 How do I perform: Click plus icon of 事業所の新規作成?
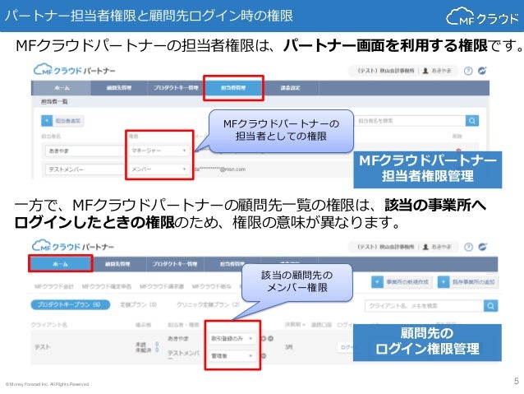point(377,282)
